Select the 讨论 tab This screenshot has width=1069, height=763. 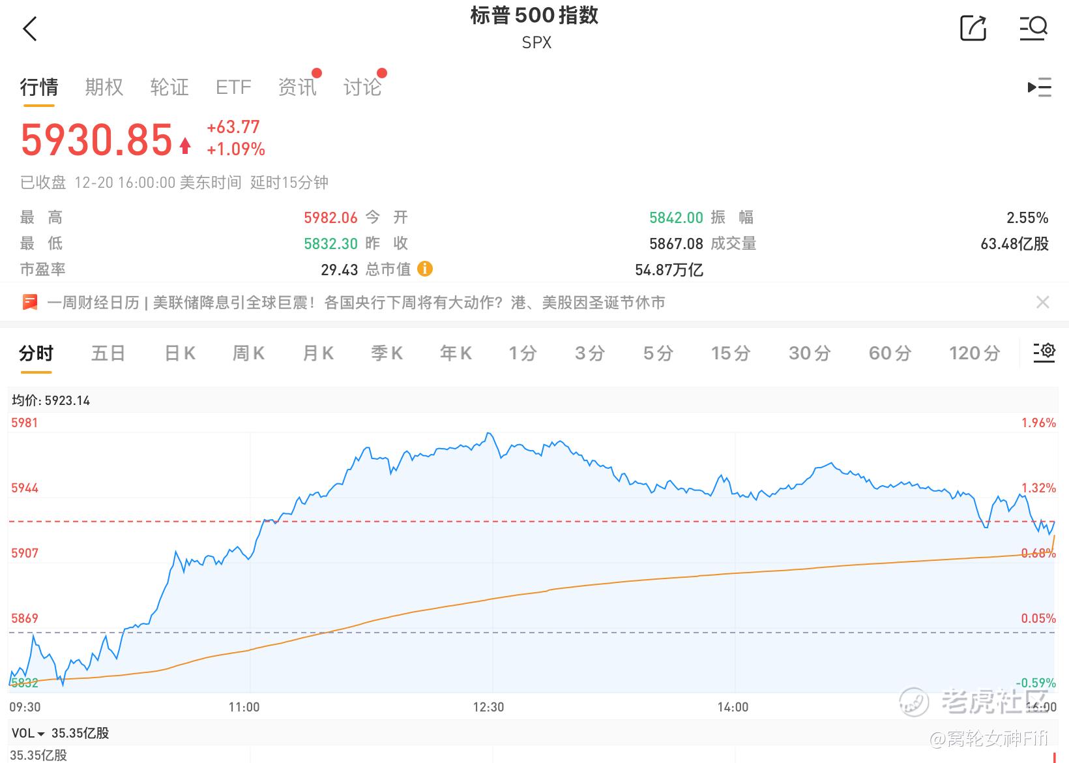(x=362, y=87)
